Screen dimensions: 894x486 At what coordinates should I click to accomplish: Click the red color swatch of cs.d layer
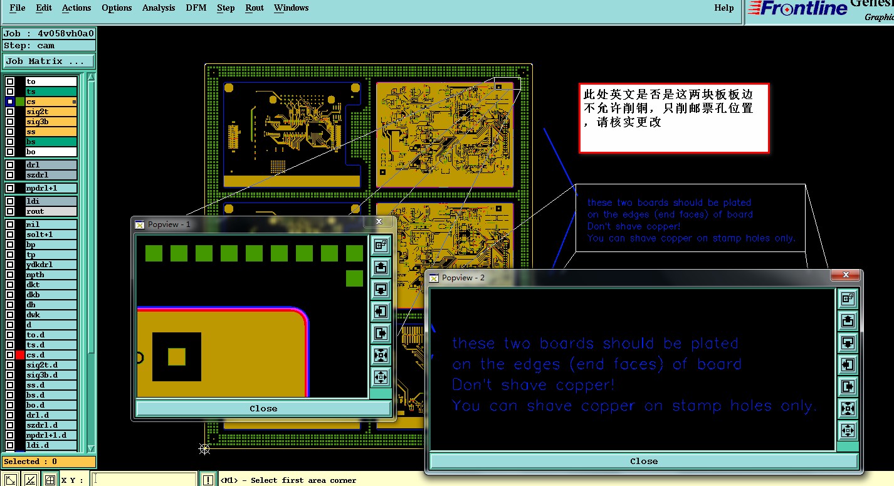20,355
